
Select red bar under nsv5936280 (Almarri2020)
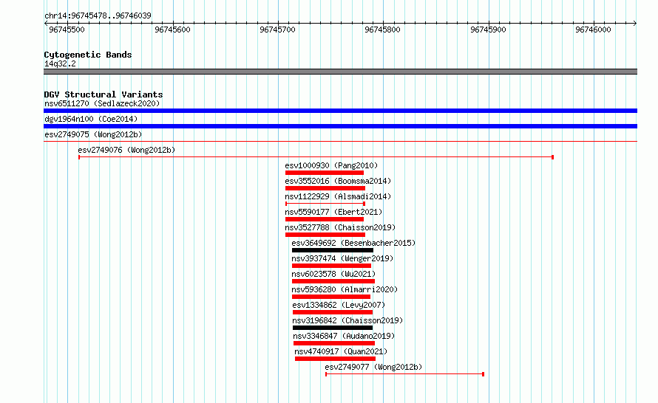(x=331, y=297)
